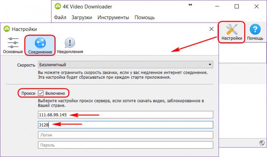Open the Настройки wrench toolbar icon

[232, 32]
